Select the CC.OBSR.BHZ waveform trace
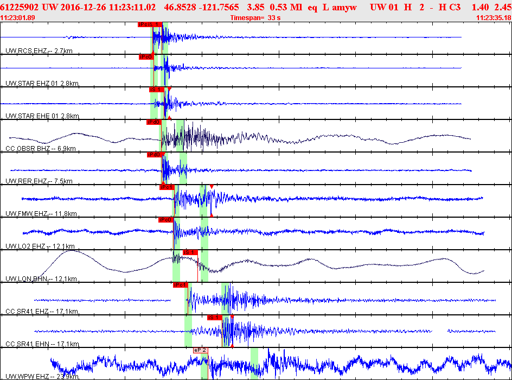Screen dimensions: 512x380 click(240, 137)
